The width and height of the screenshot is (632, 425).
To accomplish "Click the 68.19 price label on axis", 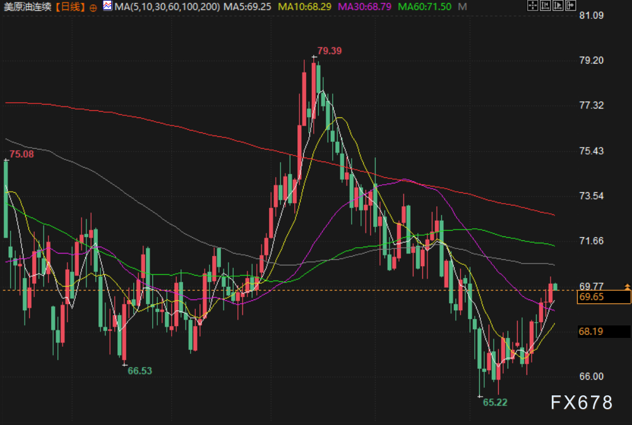I will click(x=591, y=331).
